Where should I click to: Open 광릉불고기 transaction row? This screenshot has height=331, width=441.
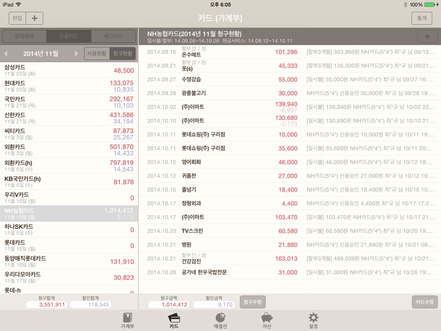point(290,93)
